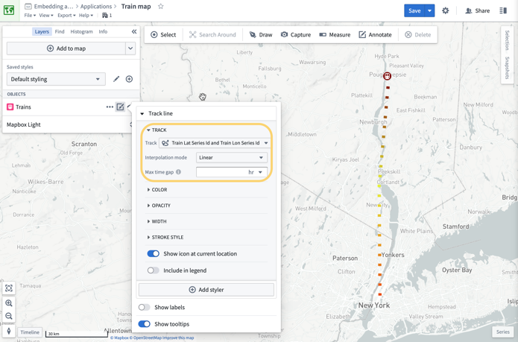This screenshot has width=518, height=342.
Task: Click the Add styler button
Action: click(206, 290)
